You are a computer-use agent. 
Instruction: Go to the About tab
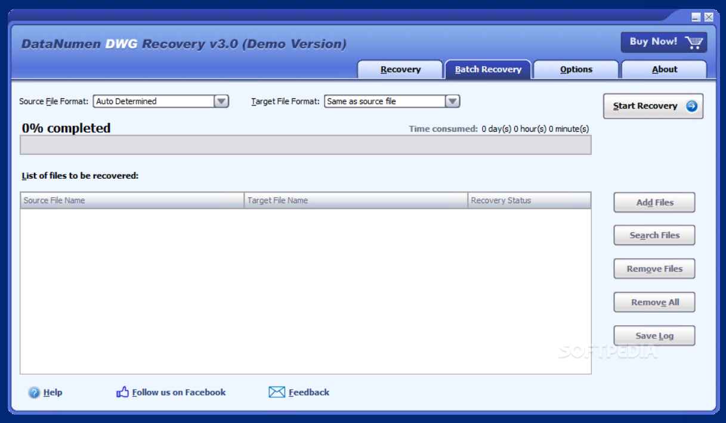[664, 70]
